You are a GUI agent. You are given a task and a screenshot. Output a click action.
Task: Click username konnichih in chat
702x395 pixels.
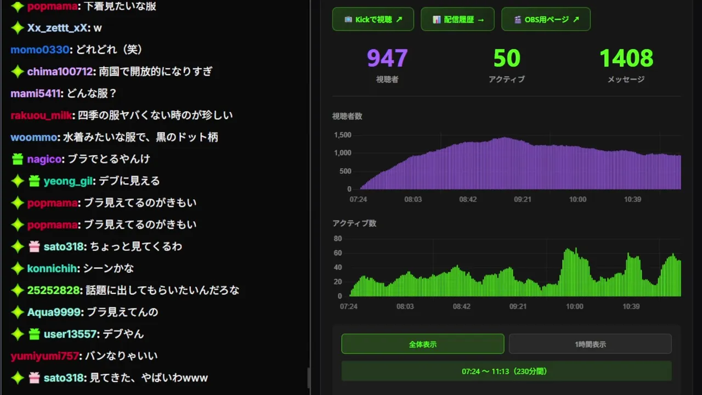(x=53, y=269)
